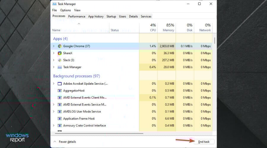The width and height of the screenshot is (267, 148).
Task: Expand the ShareX process row
Action: point(54,53)
